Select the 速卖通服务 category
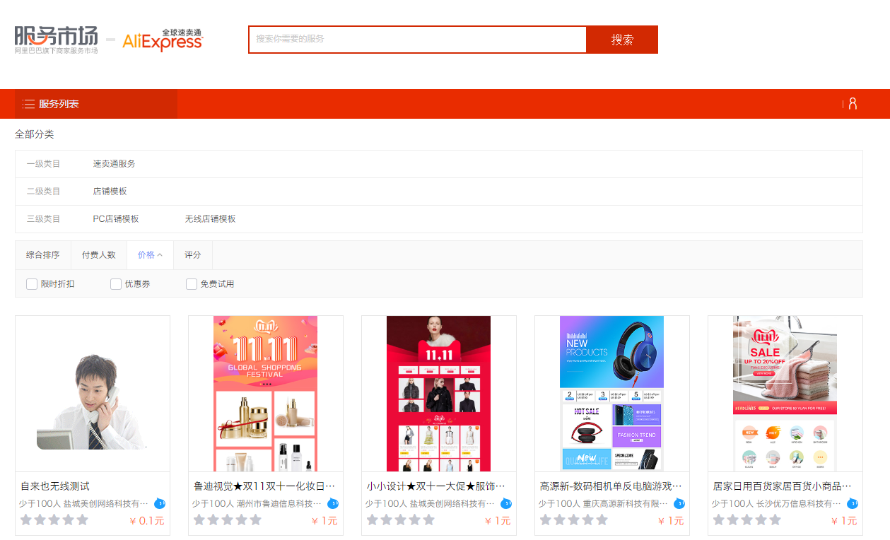Screen dimensions: 890x540 click(114, 164)
